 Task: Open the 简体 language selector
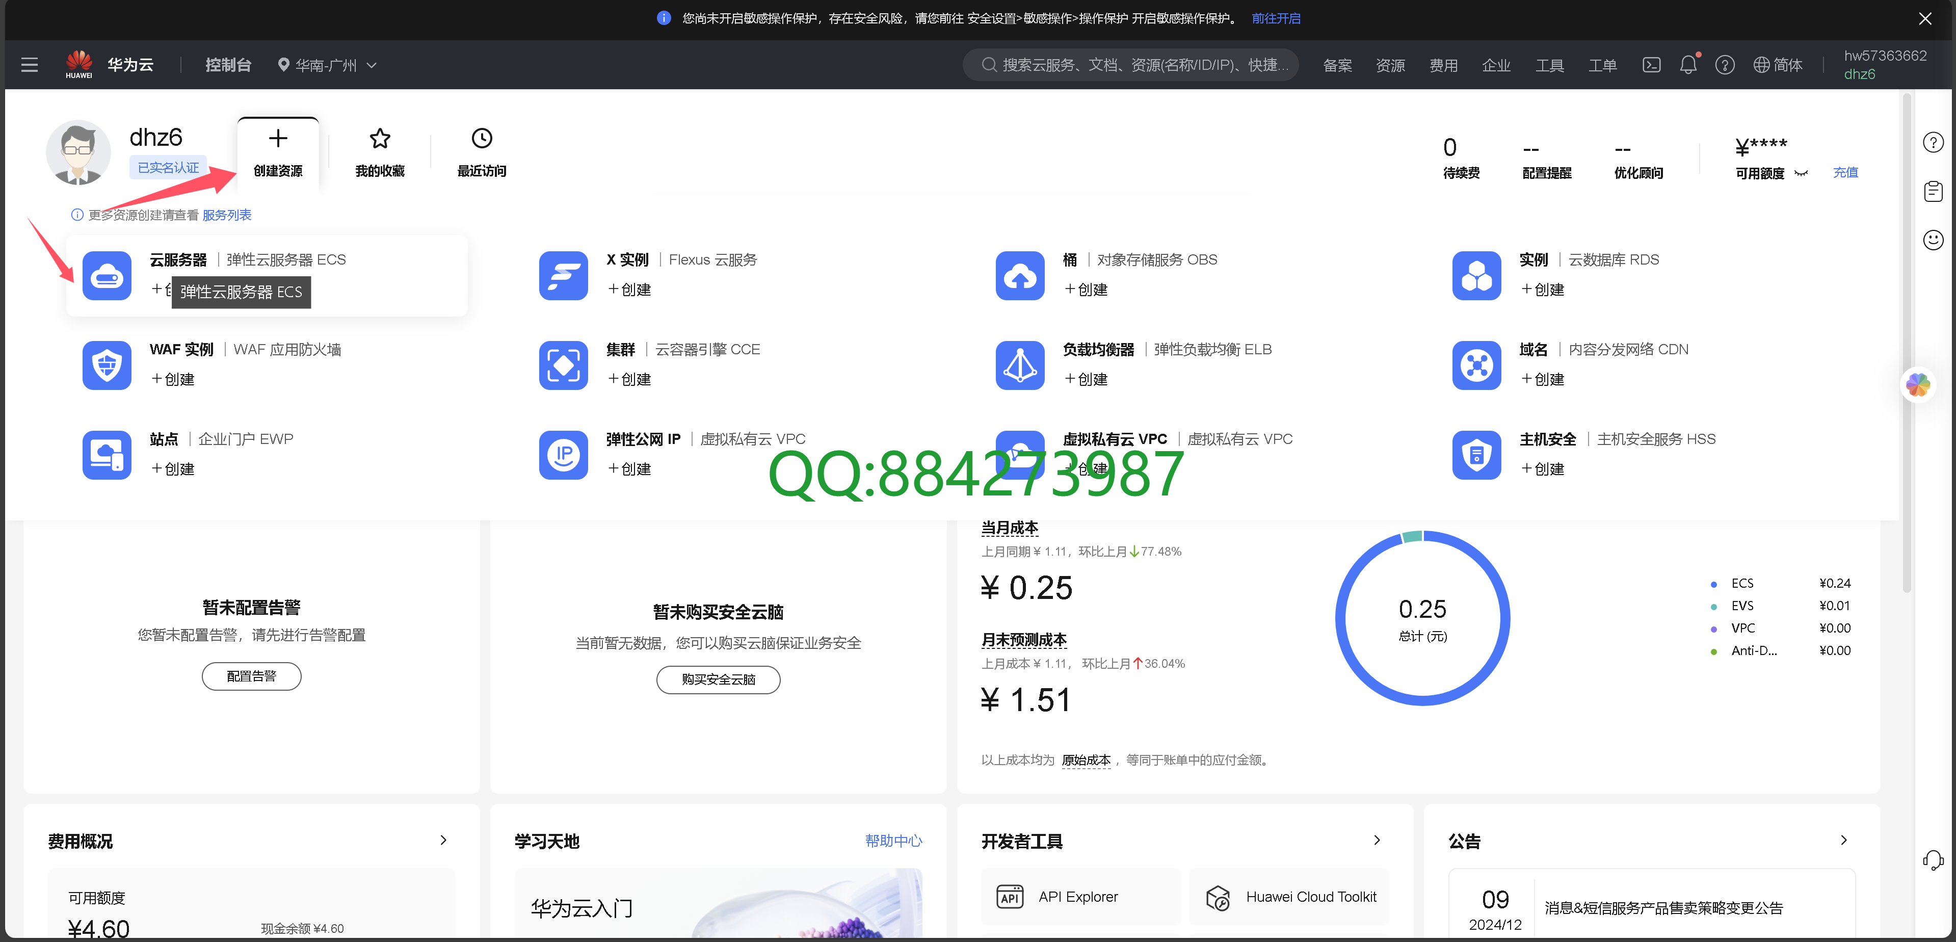(1778, 65)
